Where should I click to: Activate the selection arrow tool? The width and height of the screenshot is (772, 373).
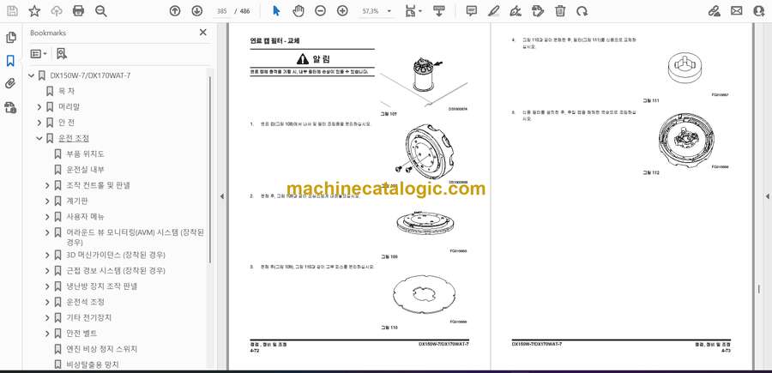(276, 11)
